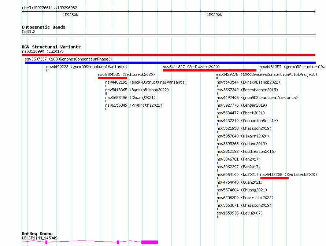Screen dimensions: 326x246
Task: Select esv1659936 (Levy2007) label
Action: [x=240, y=213]
